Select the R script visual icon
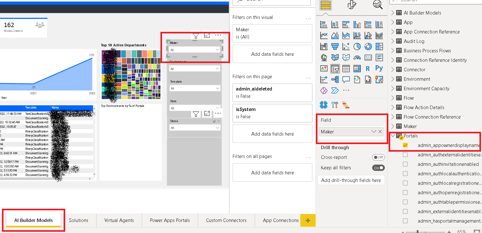This screenshot has height=233, width=482. [x=368, y=68]
